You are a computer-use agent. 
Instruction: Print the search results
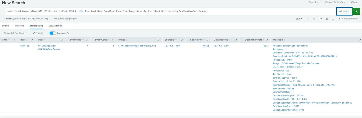pyautogui.click(x=327, y=19)
